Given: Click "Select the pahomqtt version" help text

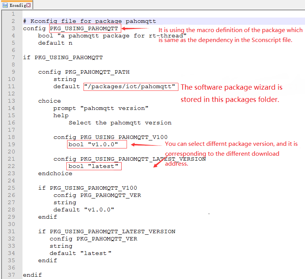Looking at the screenshot, I should pos(120,123).
